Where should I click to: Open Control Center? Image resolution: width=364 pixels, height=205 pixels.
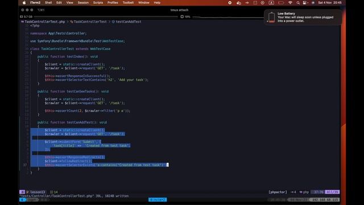pos(305,3)
